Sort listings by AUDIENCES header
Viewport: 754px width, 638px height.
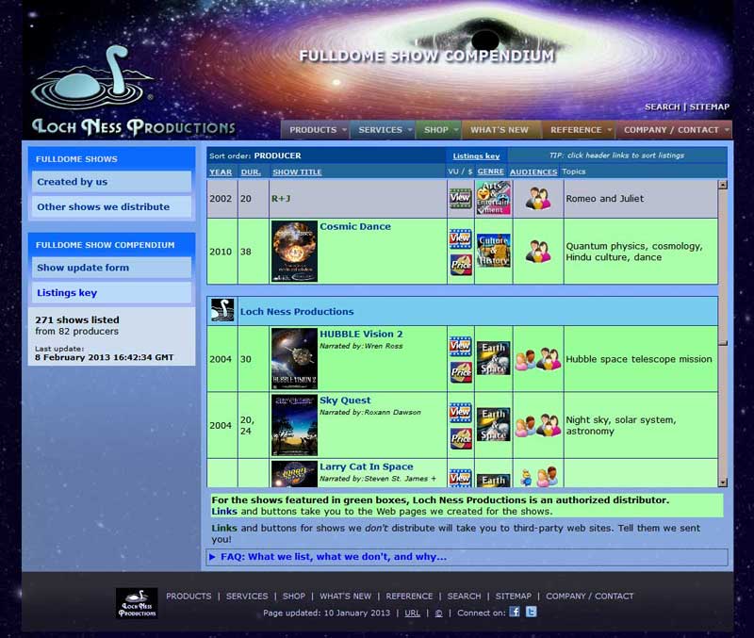[x=533, y=172]
